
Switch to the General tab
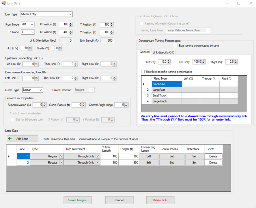pos(145,52)
